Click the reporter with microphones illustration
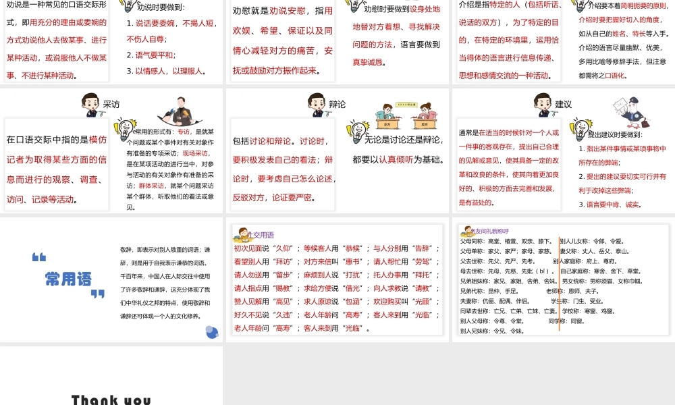The image size is (675, 405). (x=179, y=111)
